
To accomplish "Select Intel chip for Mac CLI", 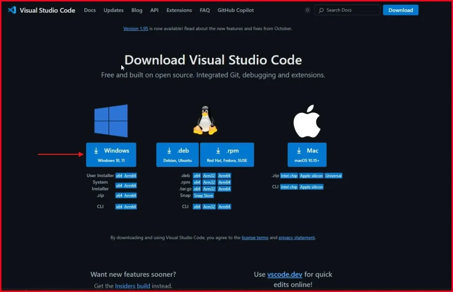I will coord(289,187).
